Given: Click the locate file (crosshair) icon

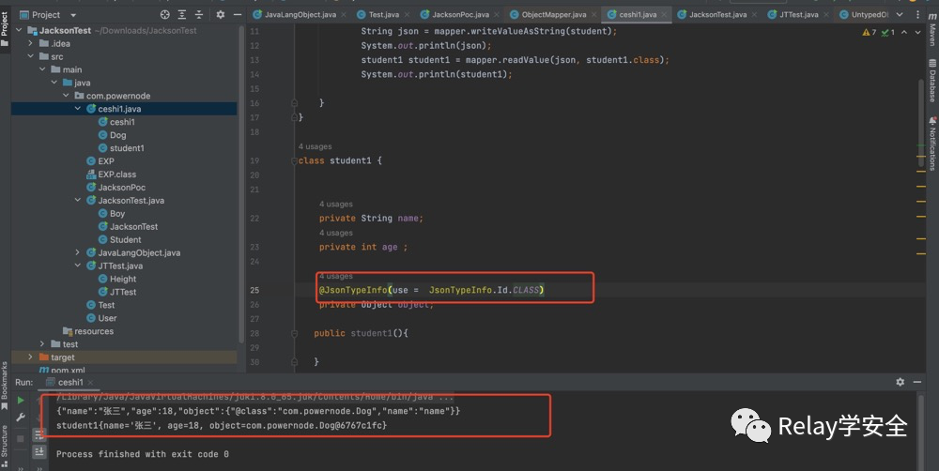Looking at the screenshot, I should coord(164,14).
